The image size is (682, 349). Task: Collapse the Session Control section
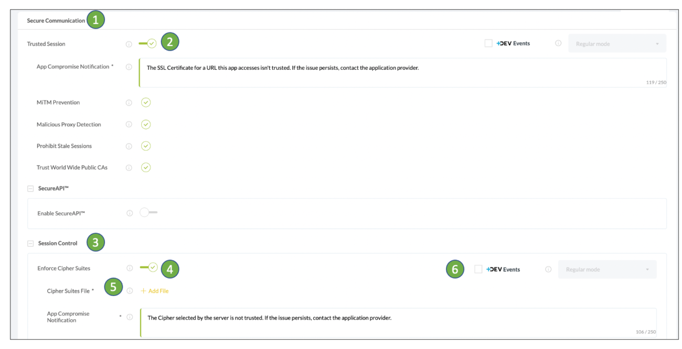(x=30, y=244)
